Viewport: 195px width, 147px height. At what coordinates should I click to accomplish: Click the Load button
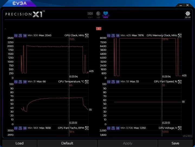[19, 143]
